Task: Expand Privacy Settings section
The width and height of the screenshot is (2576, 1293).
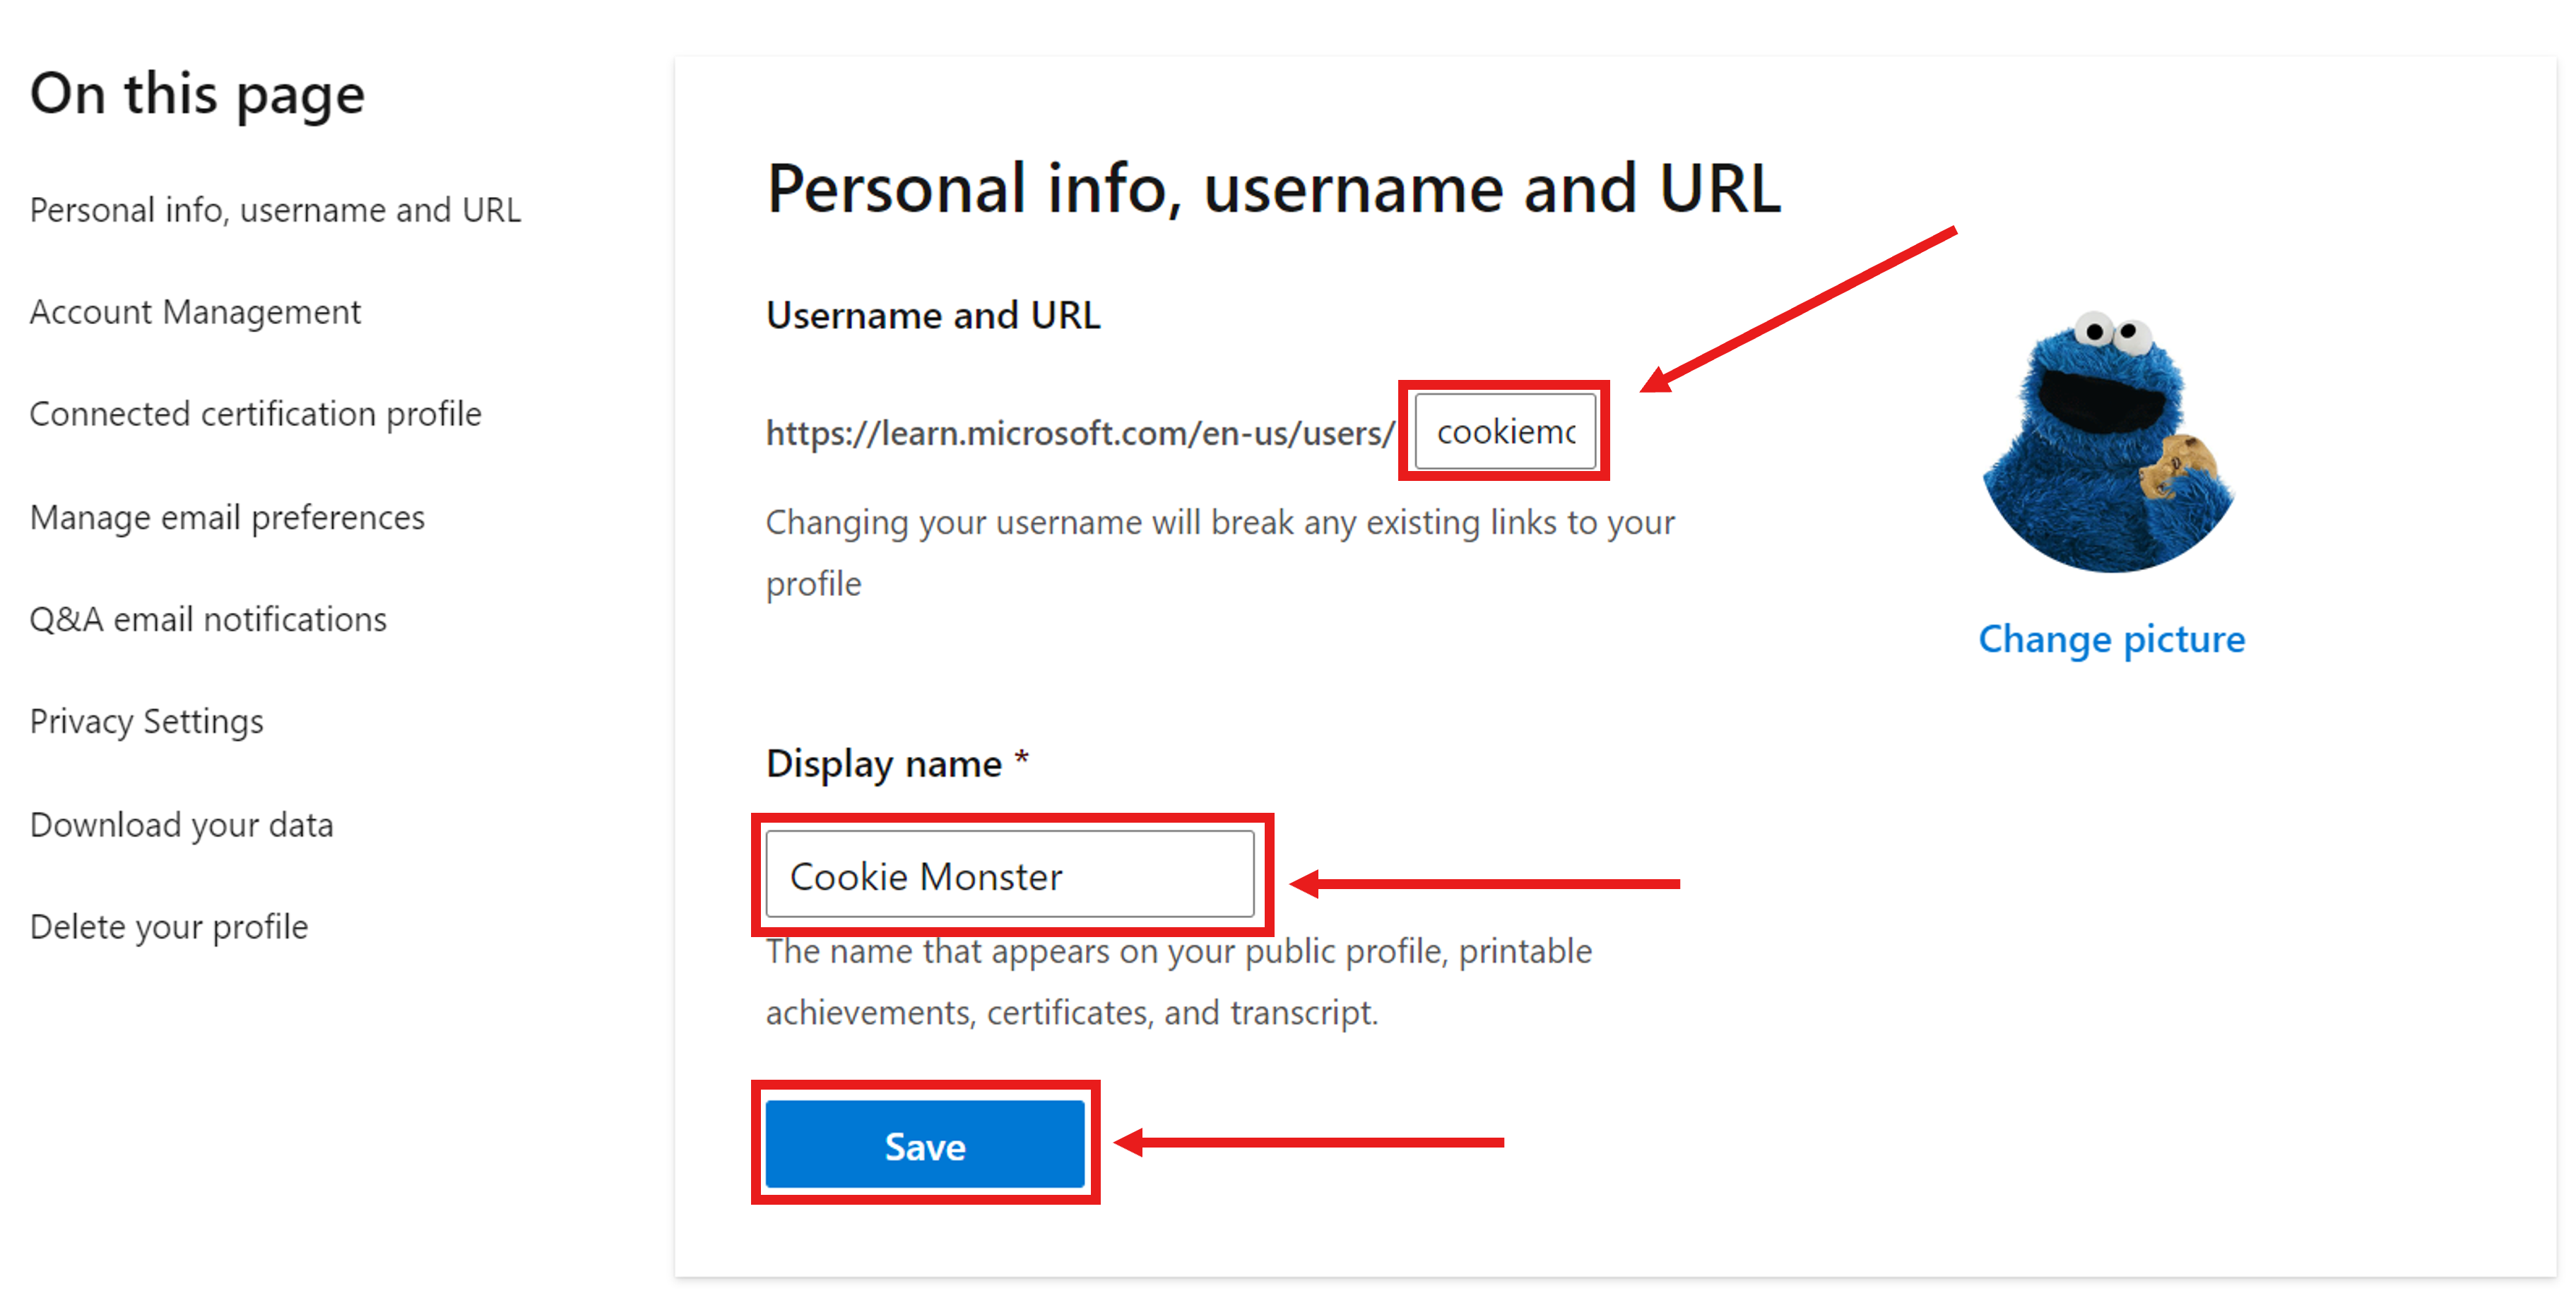Action: (x=147, y=721)
